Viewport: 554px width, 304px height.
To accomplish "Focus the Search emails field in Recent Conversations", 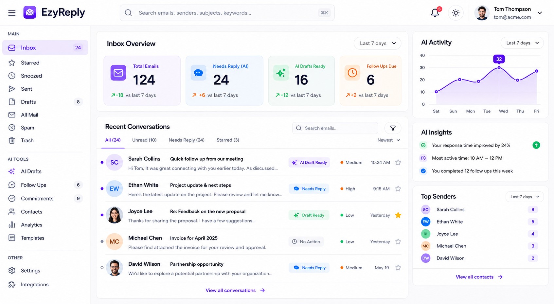I will point(335,128).
